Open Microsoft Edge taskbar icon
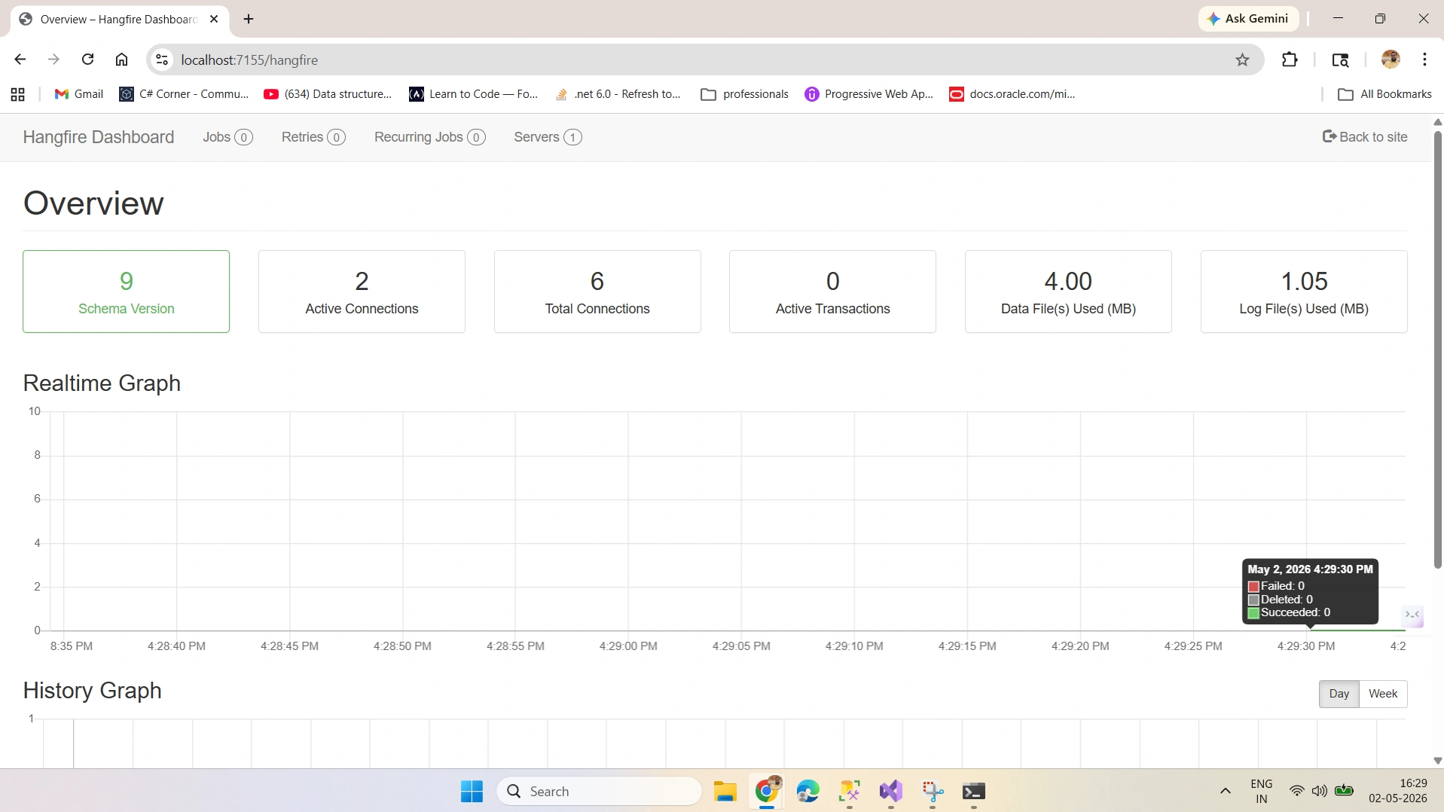The width and height of the screenshot is (1444, 812). (x=807, y=792)
